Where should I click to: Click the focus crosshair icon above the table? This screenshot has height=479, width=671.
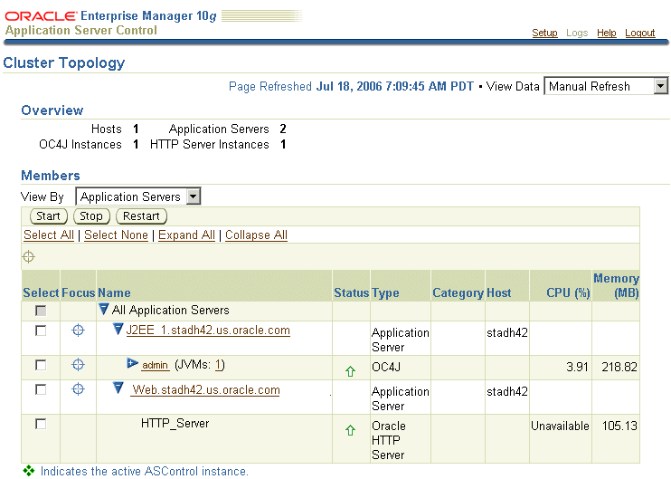tap(29, 256)
